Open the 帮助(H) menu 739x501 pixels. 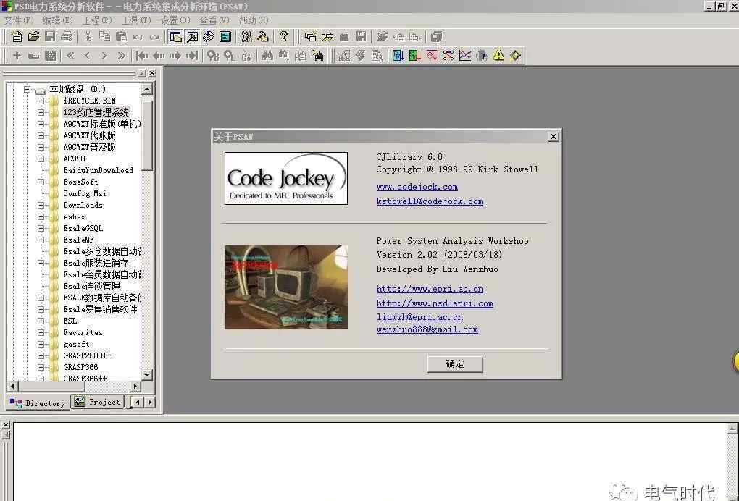(x=254, y=20)
